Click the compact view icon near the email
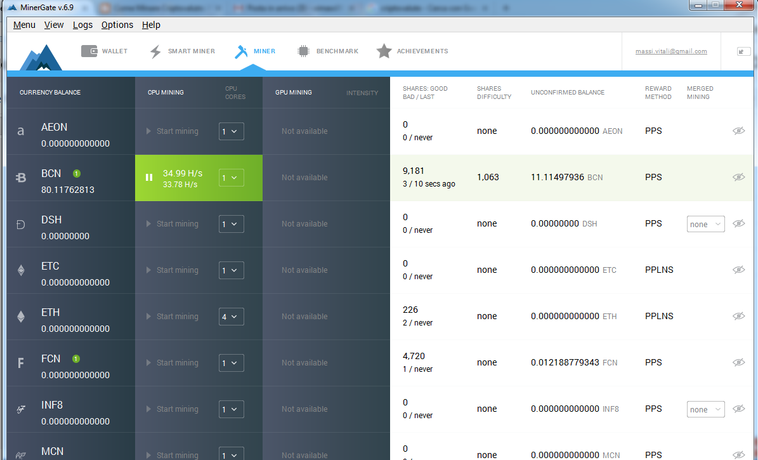This screenshot has height=460, width=758. coord(743,51)
